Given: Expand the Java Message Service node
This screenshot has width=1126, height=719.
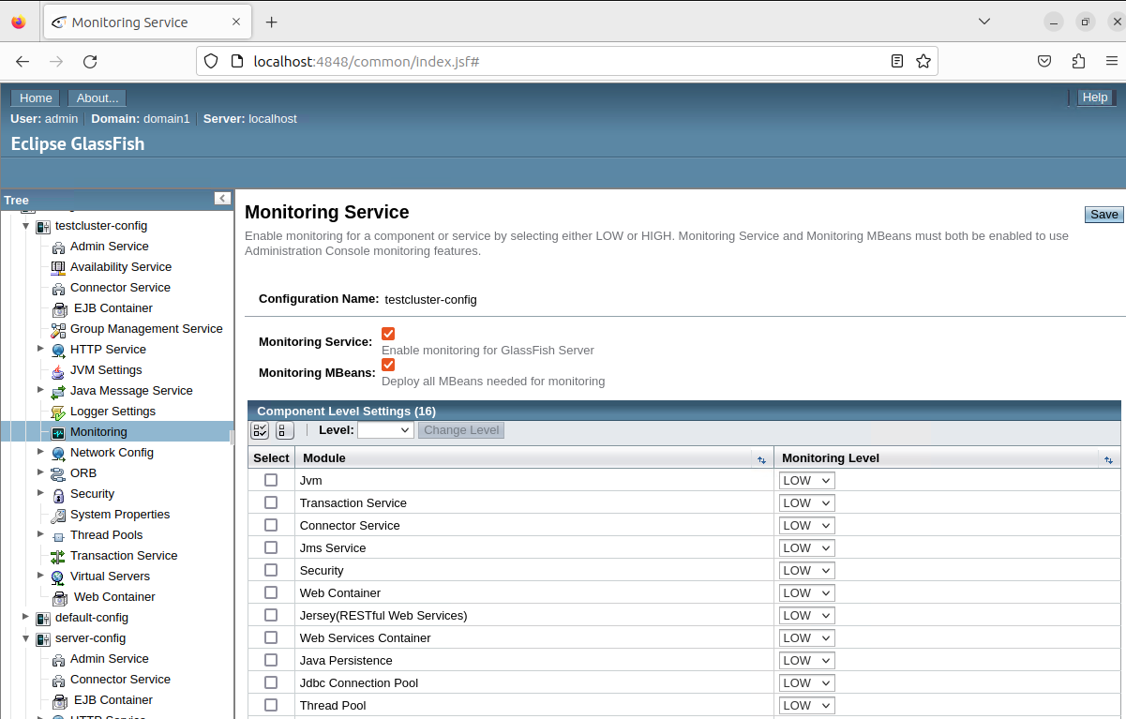Looking at the screenshot, I should coord(41,390).
